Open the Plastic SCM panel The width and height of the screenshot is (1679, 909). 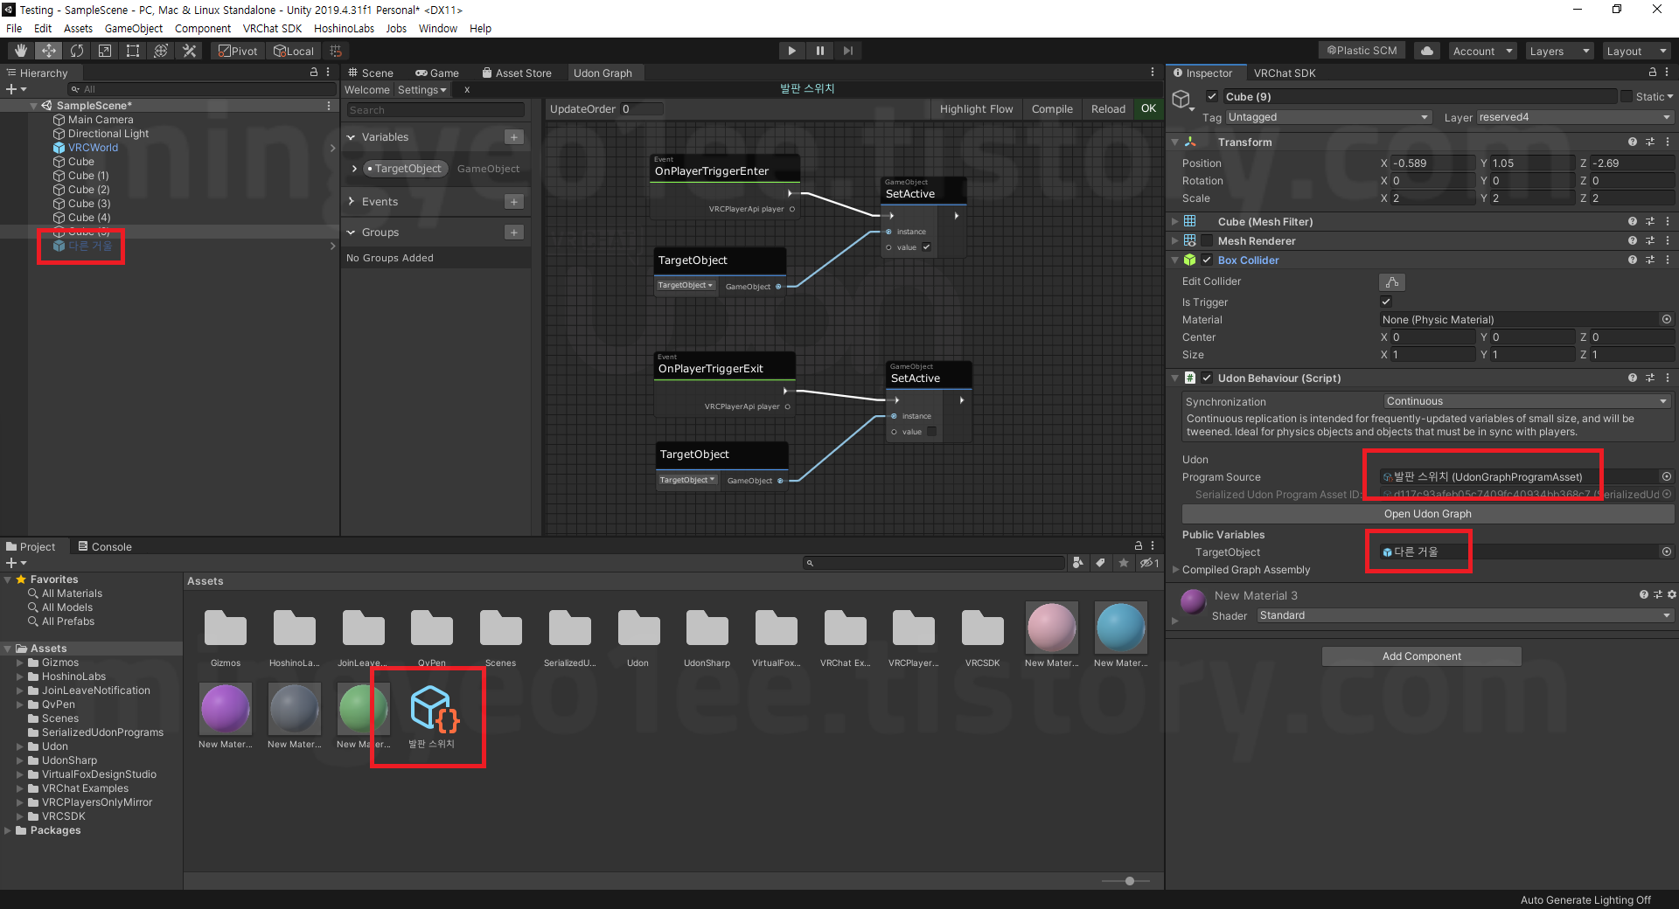click(1362, 51)
